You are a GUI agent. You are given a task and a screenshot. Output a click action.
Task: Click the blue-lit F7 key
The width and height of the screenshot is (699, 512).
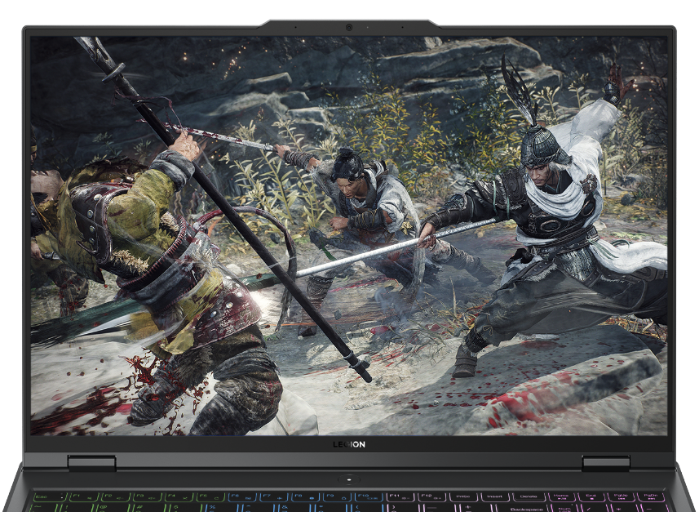(274, 496)
